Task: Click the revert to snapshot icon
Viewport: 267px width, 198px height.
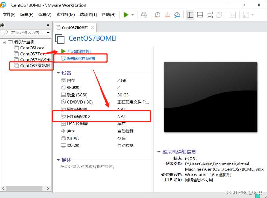Action: (167, 15)
